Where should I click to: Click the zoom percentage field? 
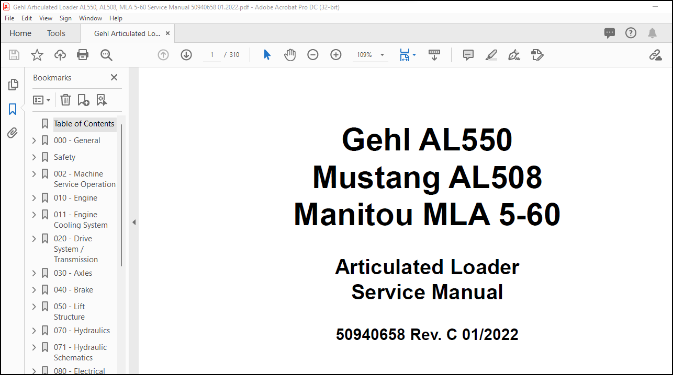(365, 55)
